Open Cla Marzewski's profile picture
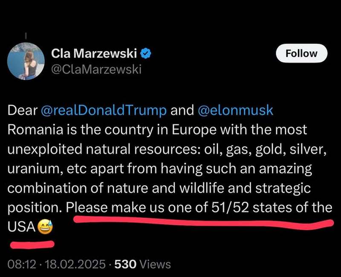 pos(26,61)
